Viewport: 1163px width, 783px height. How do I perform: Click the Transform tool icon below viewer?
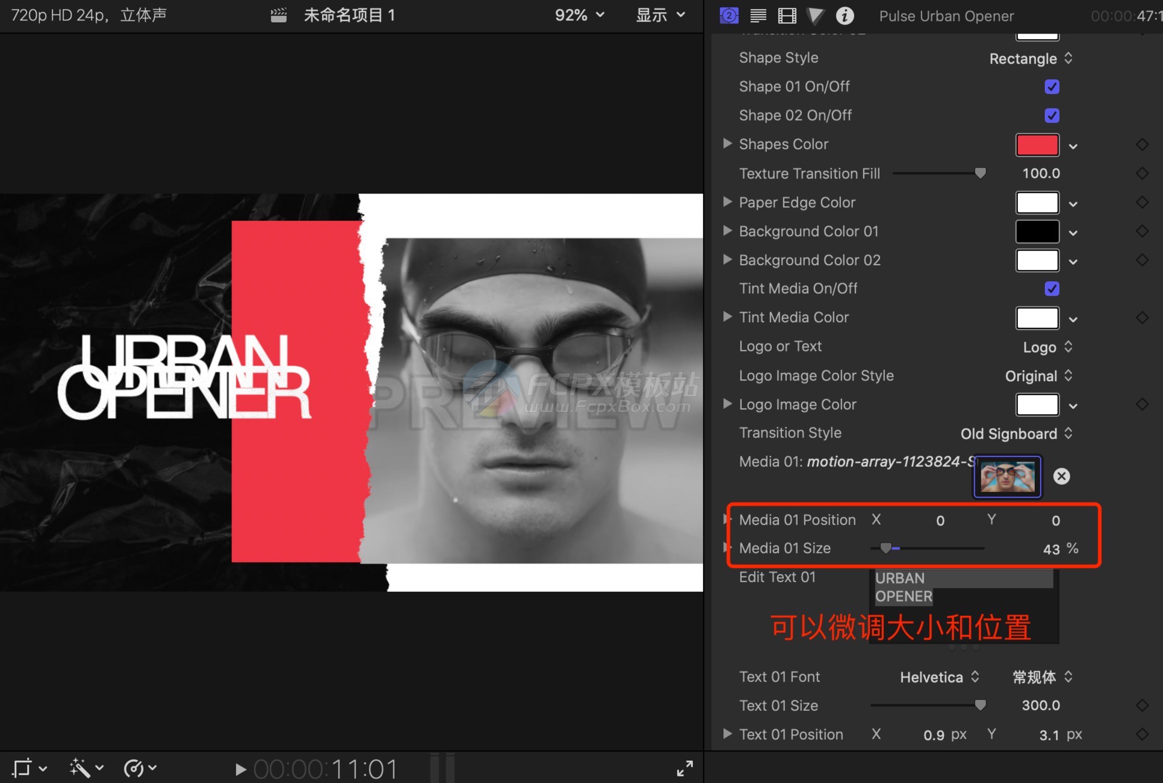(22, 768)
